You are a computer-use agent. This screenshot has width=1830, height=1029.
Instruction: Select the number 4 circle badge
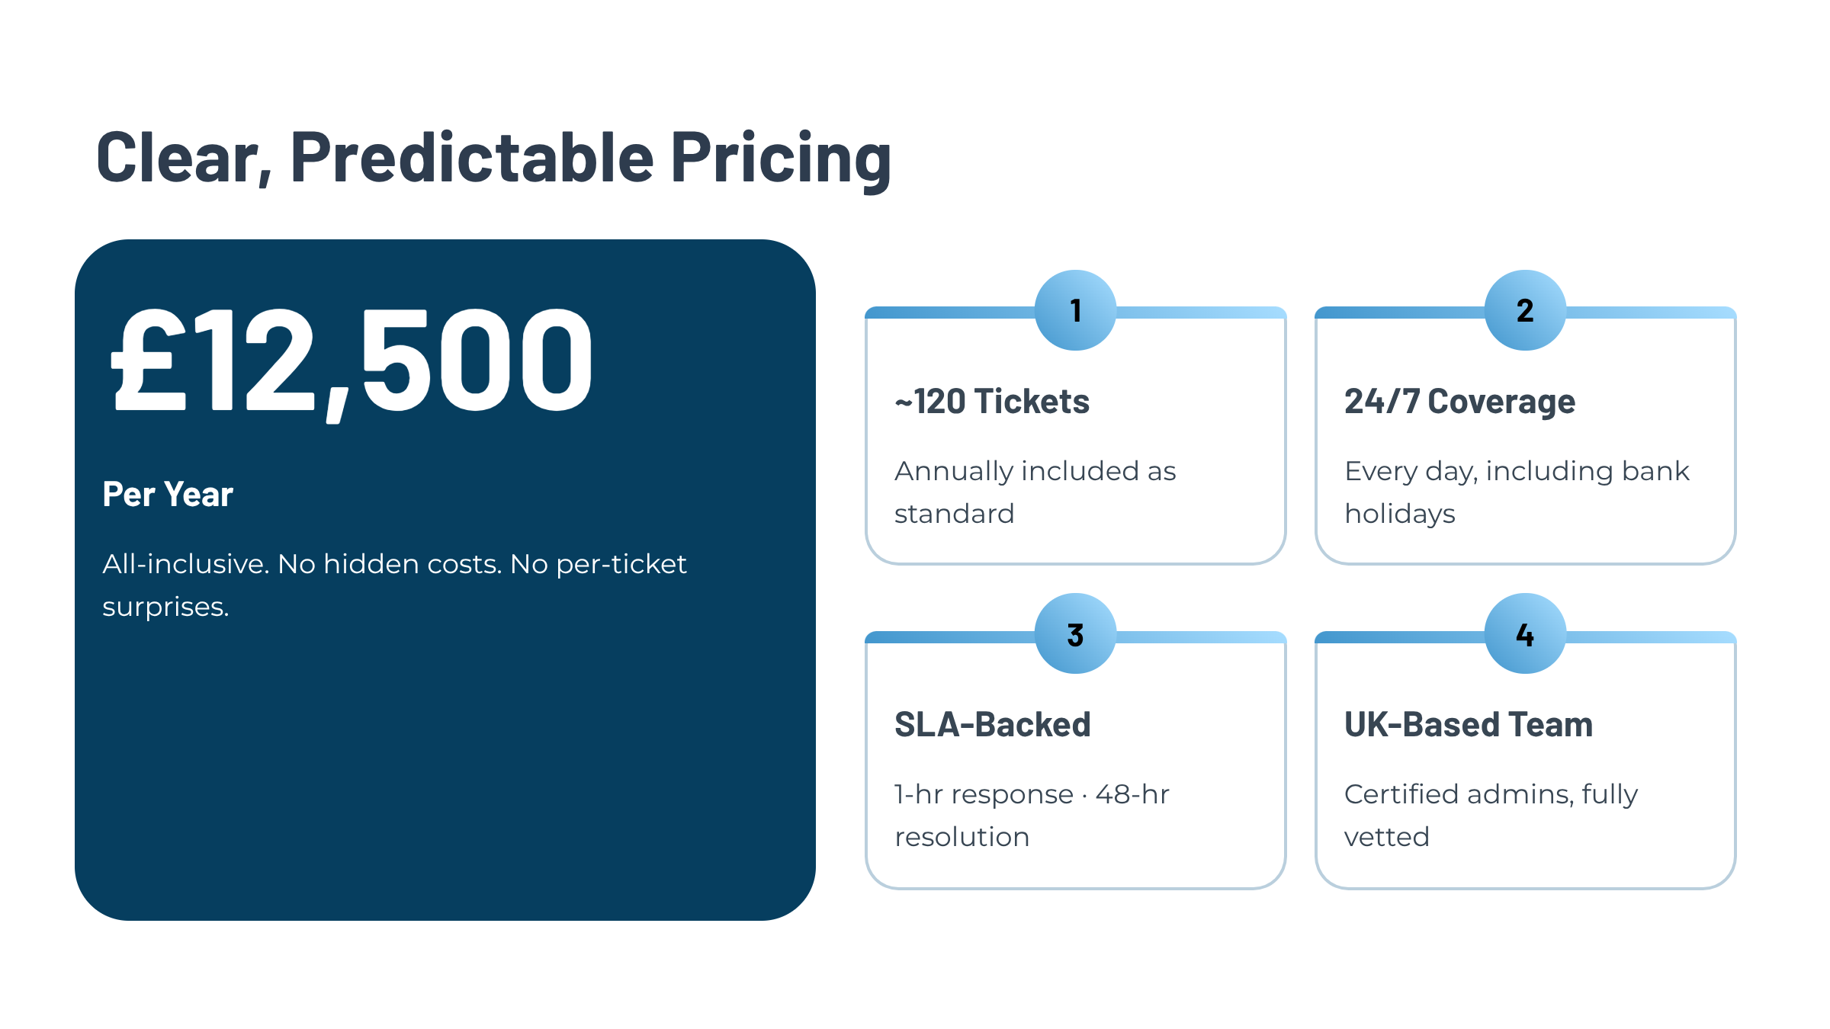[x=1525, y=634]
